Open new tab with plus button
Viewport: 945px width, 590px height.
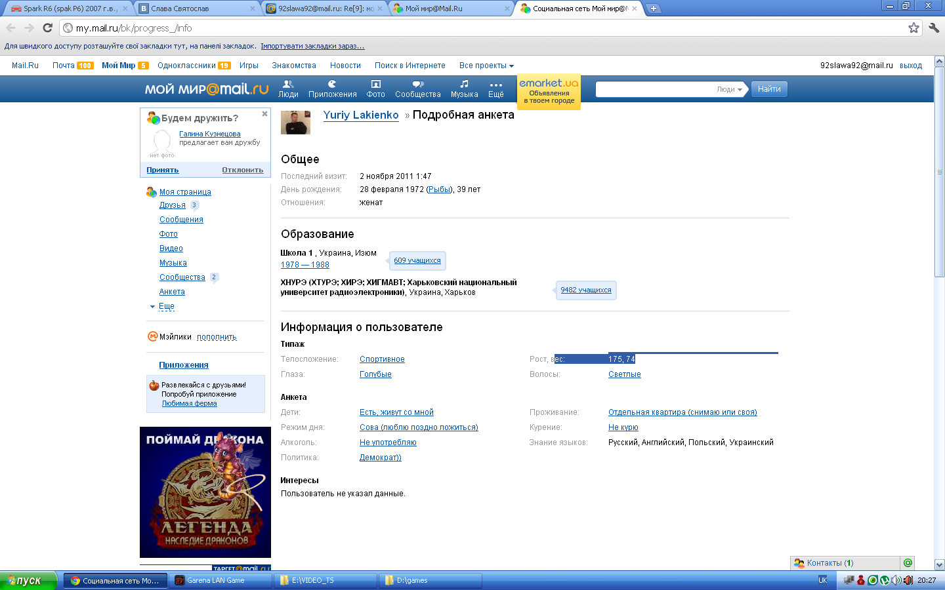(654, 9)
